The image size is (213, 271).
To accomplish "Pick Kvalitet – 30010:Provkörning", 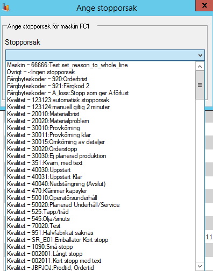I will point(101,128).
